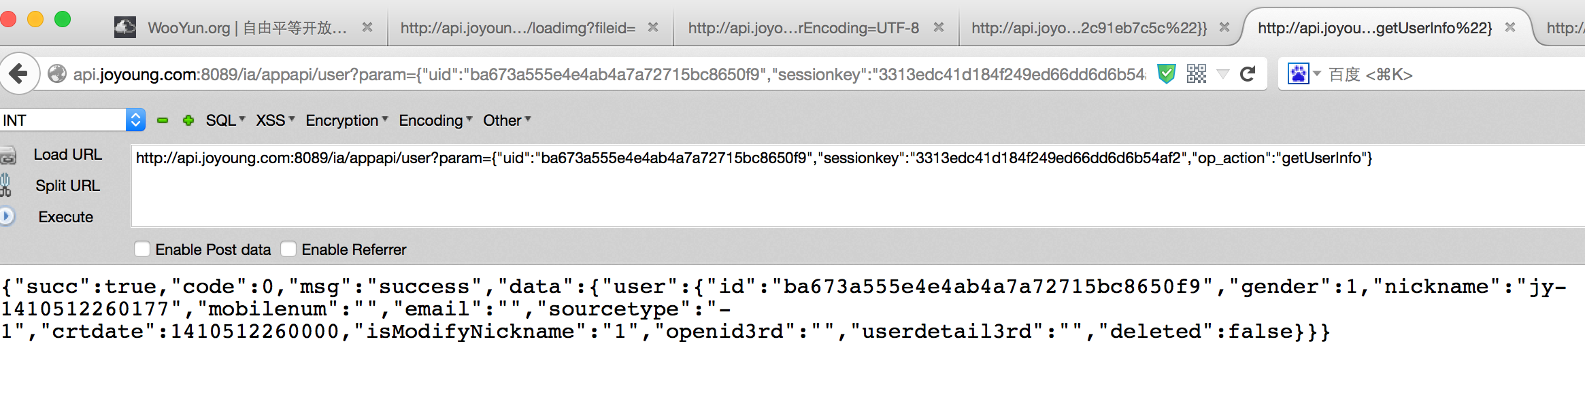Screen dimensions: 1585x397
Task: Open the XSS menu
Action: coord(276,120)
